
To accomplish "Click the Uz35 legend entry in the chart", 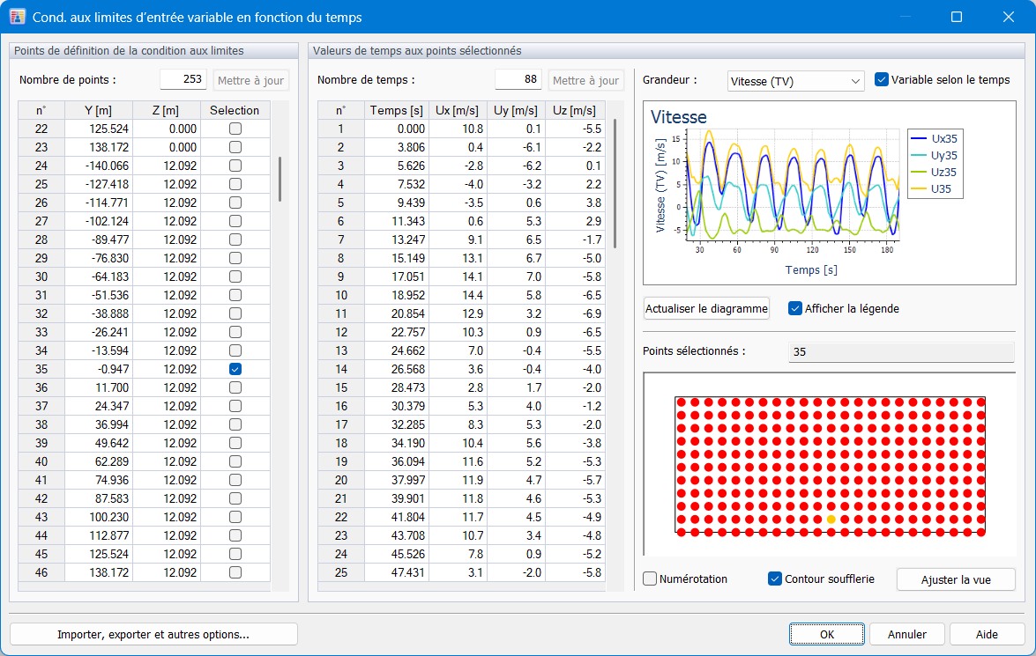I will [935, 173].
